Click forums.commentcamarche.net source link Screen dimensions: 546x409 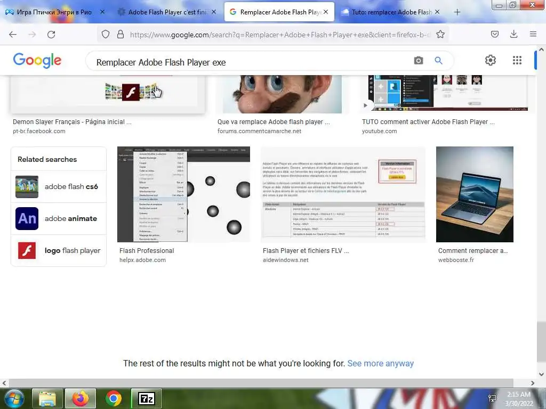(260, 131)
